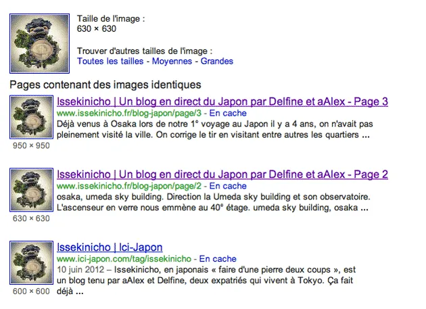
Task: Visit the www.issekinicho.fr/blog-japon/page/2 URL
Action: pyautogui.click(x=129, y=186)
